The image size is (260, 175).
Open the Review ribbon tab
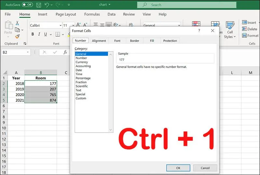(x=129, y=14)
